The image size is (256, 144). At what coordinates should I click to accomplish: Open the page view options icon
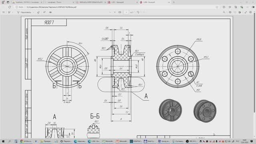click(x=144, y=12)
